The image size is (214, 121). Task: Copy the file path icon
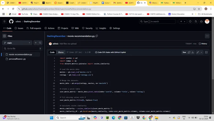click(97, 36)
